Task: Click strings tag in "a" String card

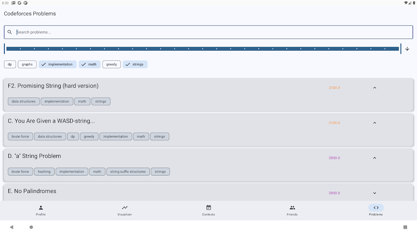Action: (160, 172)
